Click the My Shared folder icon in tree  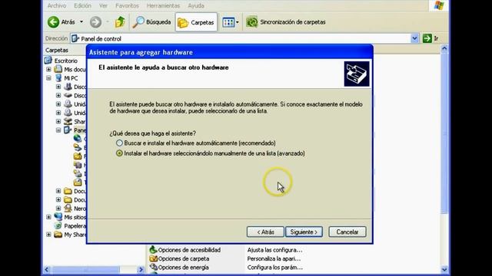[58, 235]
